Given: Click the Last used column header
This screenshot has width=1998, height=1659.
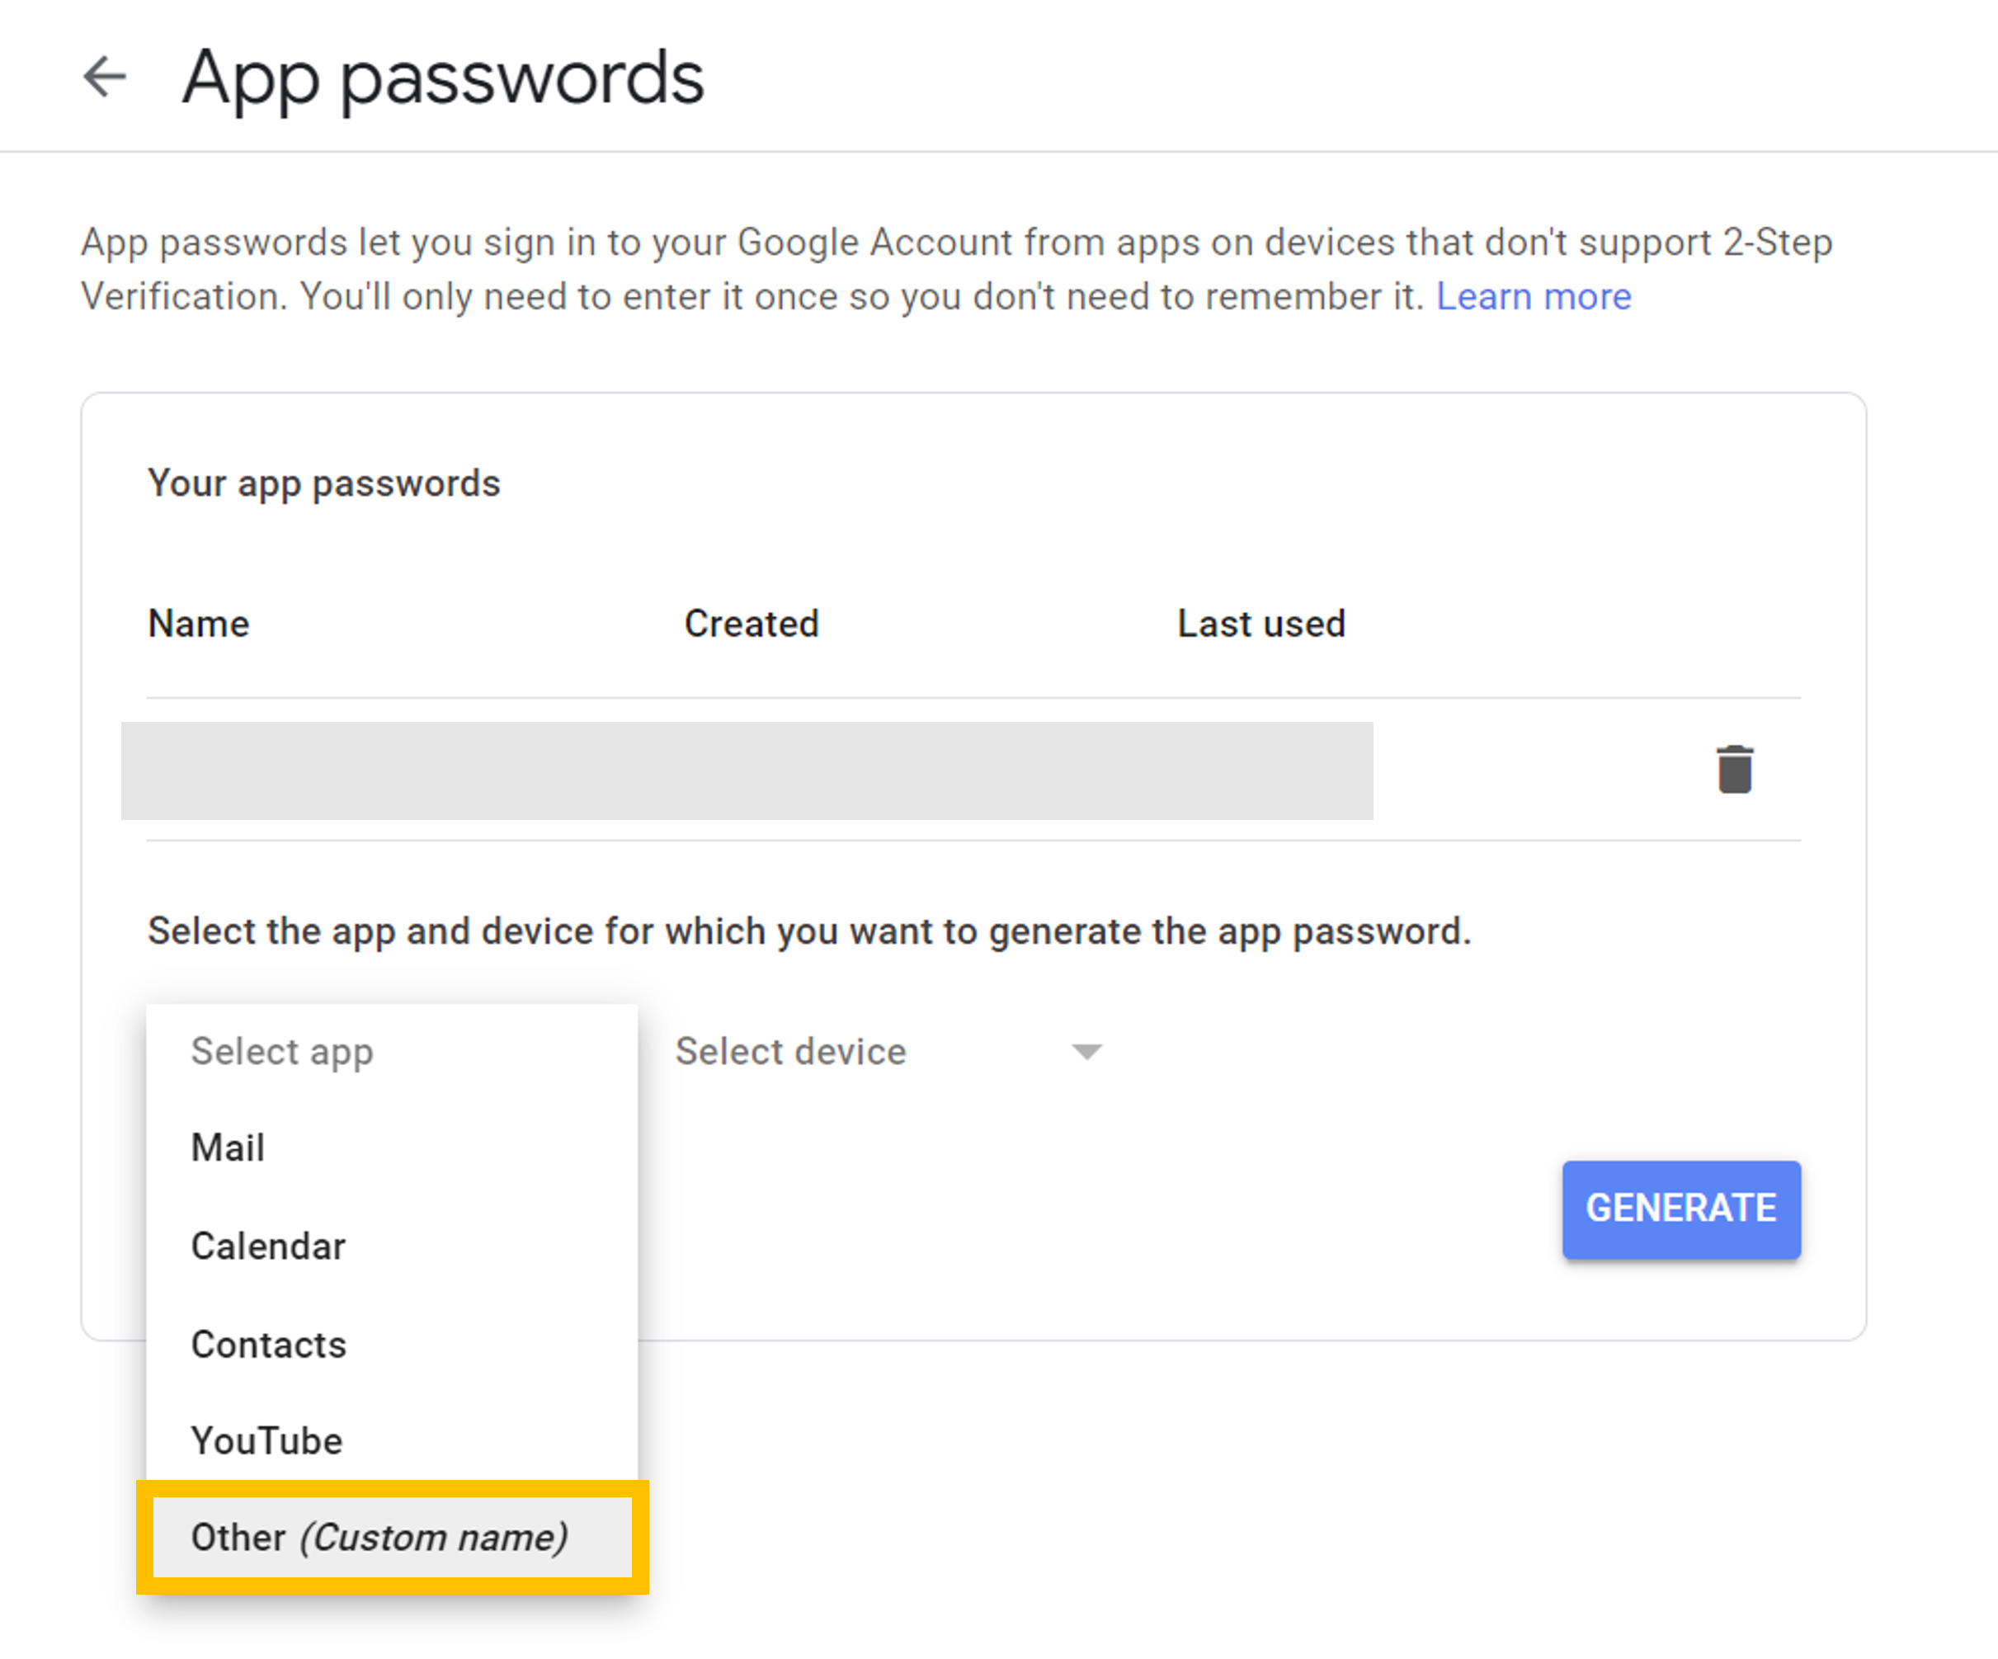Looking at the screenshot, I should point(1261,624).
